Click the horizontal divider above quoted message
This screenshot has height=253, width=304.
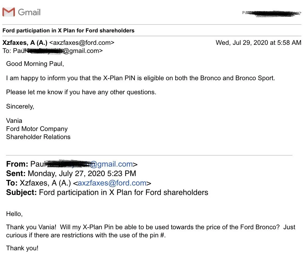(x=149, y=155)
